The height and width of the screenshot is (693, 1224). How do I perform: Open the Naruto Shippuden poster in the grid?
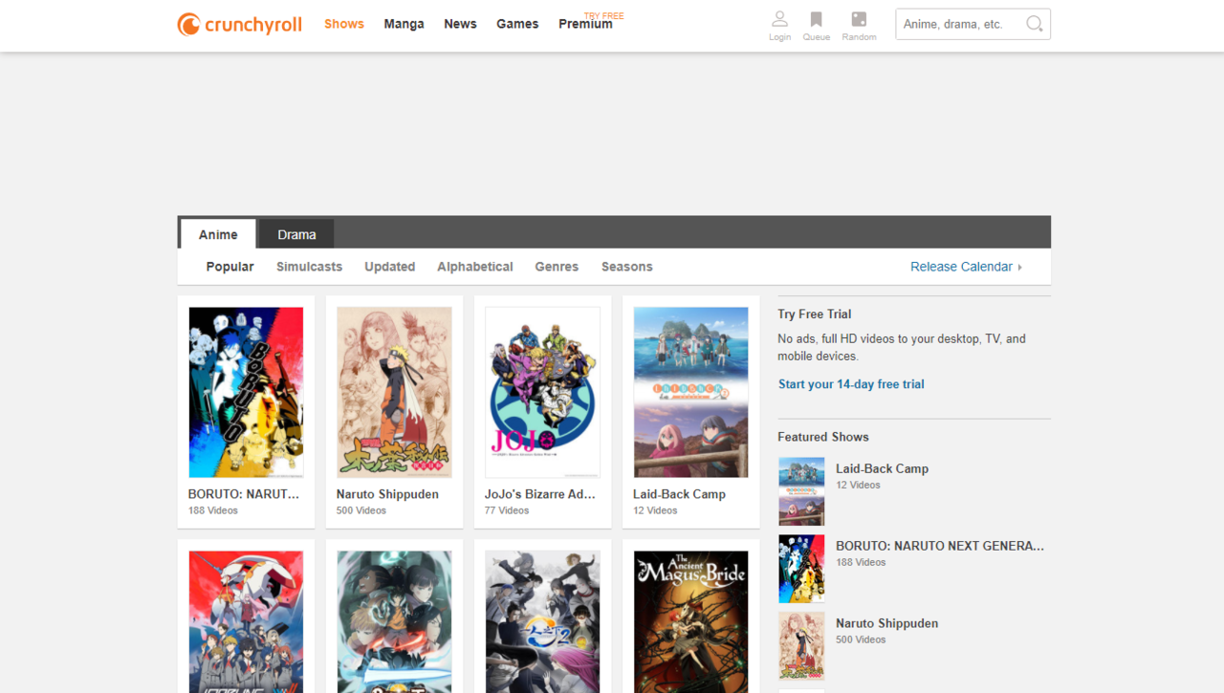(x=394, y=392)
